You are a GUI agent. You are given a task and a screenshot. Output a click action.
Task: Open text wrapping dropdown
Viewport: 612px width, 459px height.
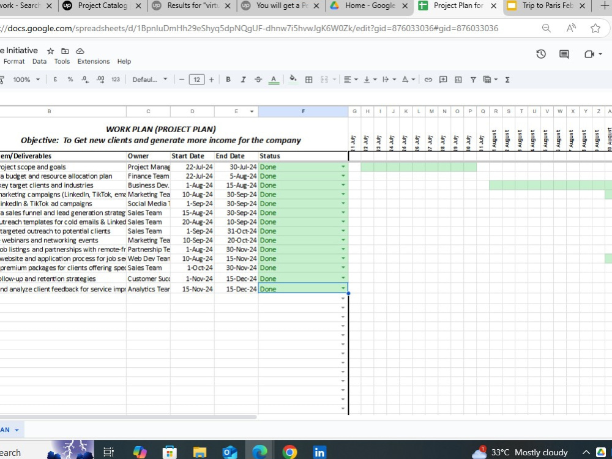point(389,80)
